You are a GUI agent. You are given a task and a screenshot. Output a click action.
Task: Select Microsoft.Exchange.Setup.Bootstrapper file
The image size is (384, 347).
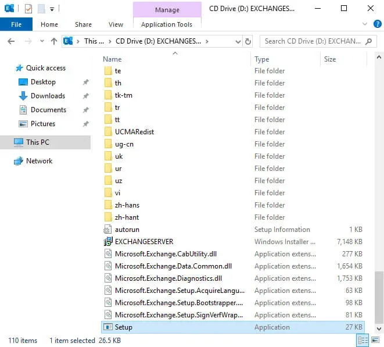tap(179, 303)
